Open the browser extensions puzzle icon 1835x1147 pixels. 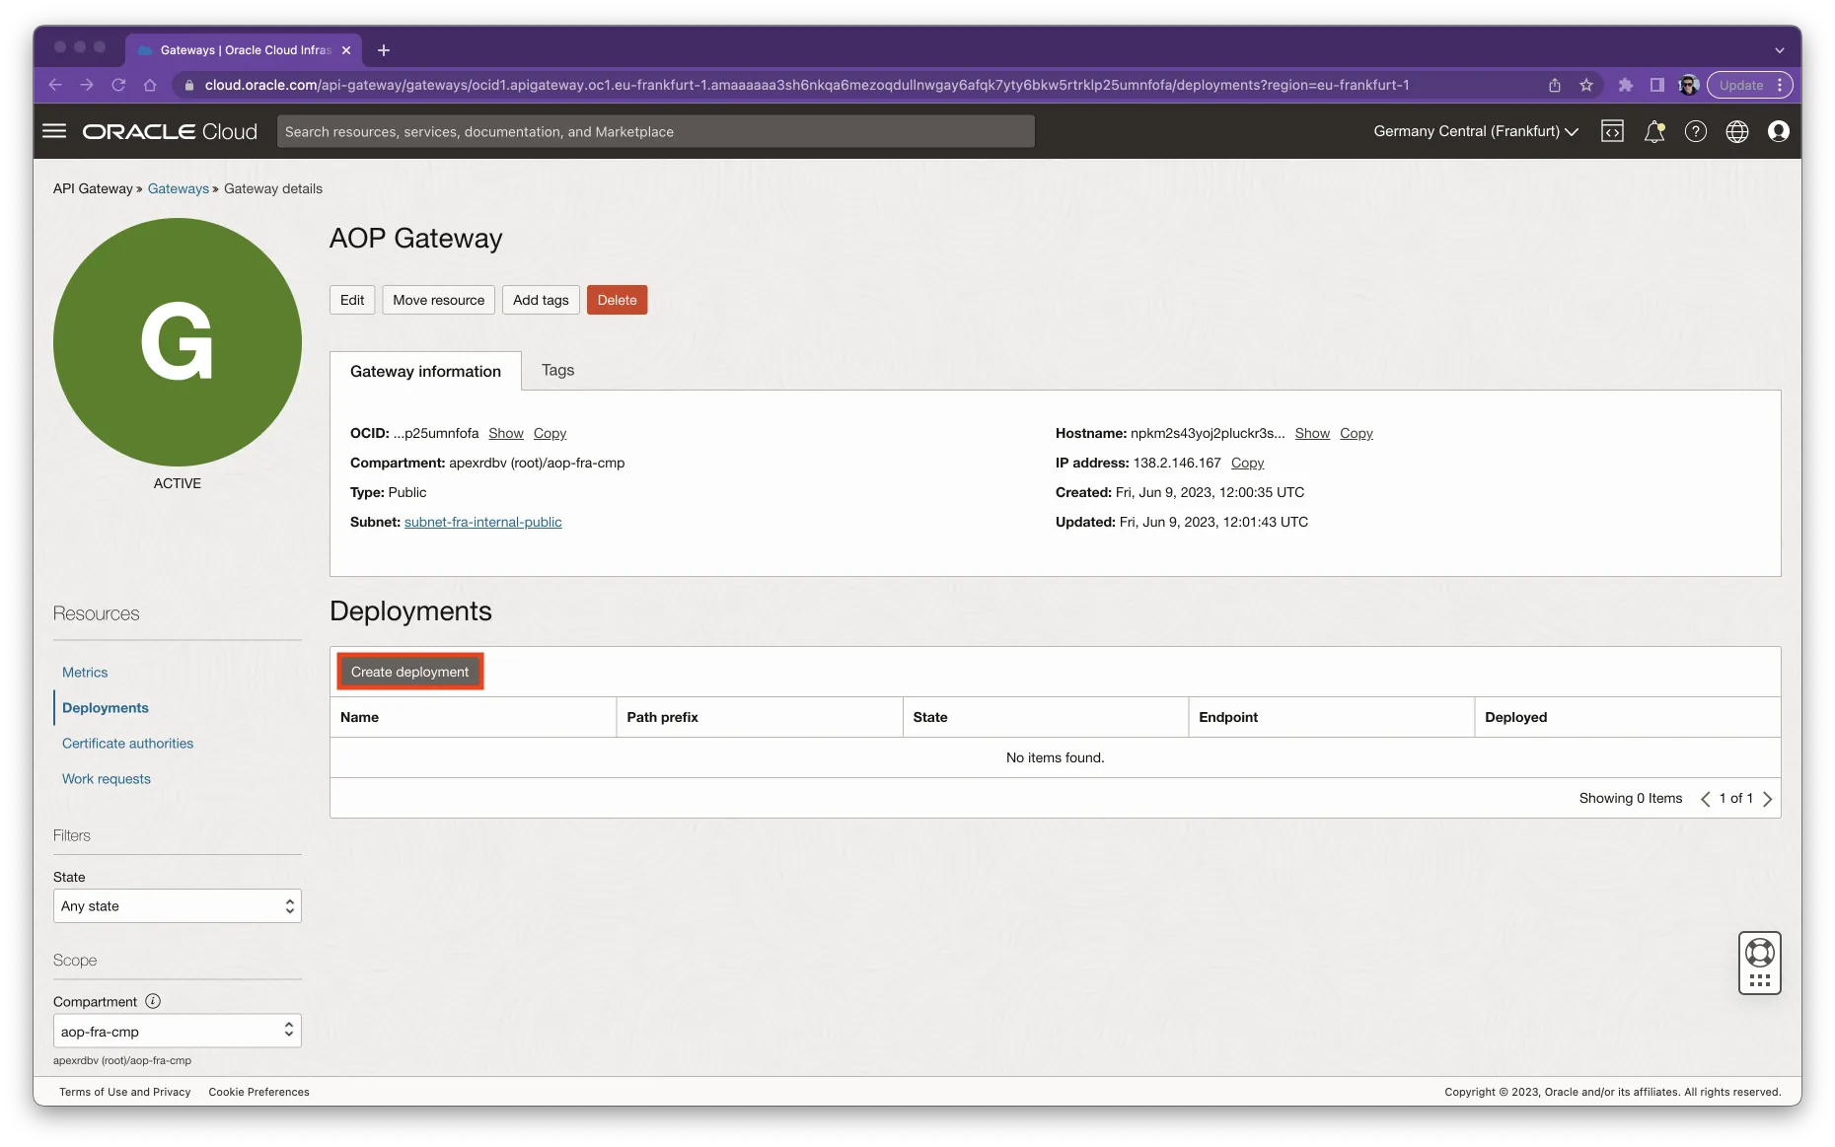coord(1626,85)
